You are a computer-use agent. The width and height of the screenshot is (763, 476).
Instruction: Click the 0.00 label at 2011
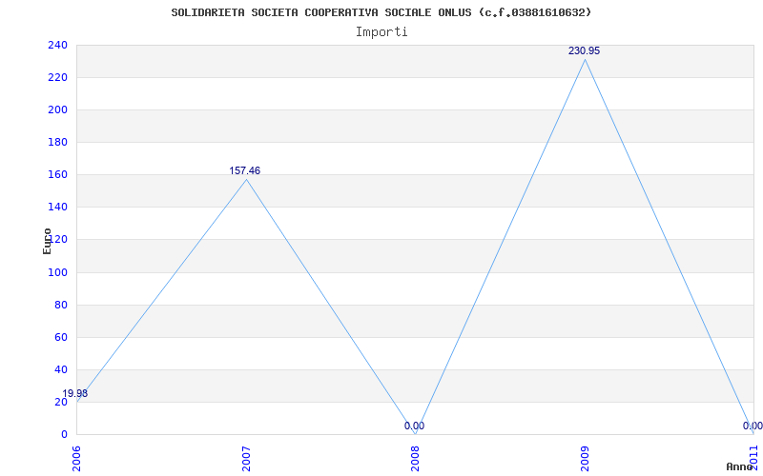[x=753, y=426]
